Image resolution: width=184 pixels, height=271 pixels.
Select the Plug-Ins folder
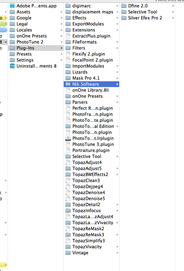(x=36, y=48)
